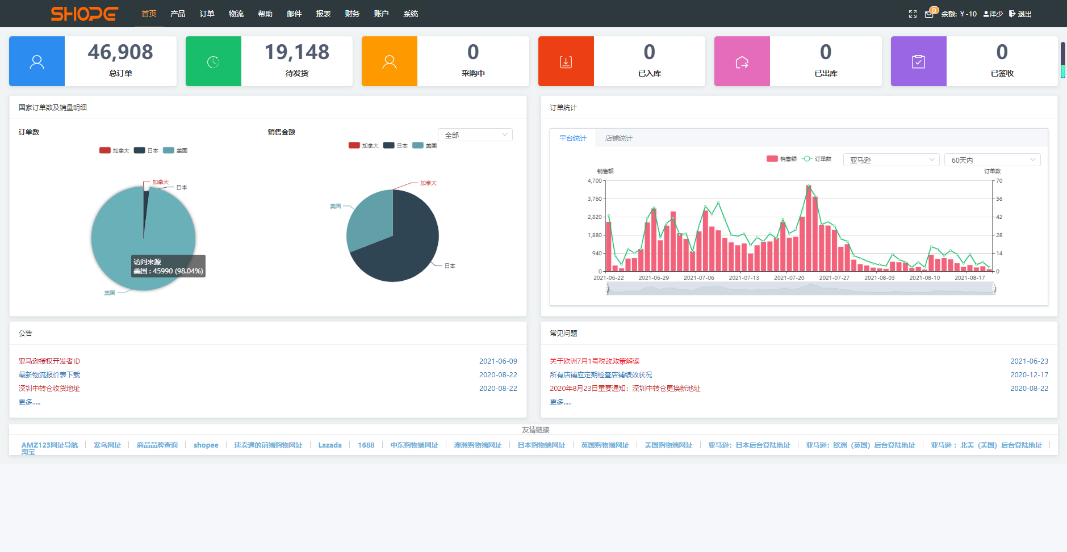Click the blue 总订单 user icon tile

click(37, 61)
